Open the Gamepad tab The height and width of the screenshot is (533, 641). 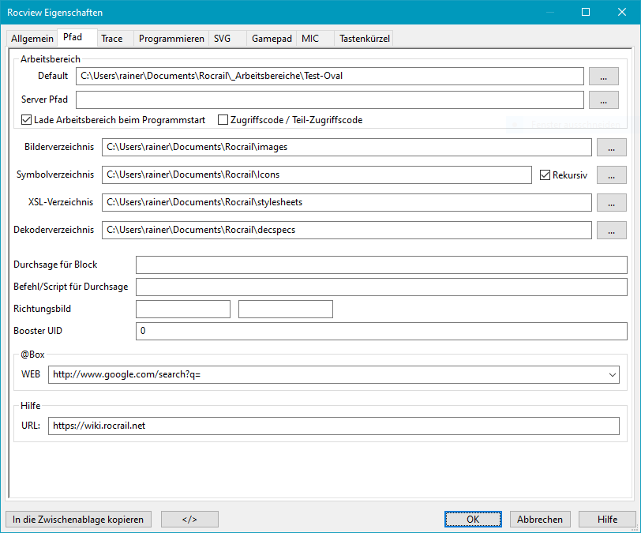click(272, 39)
